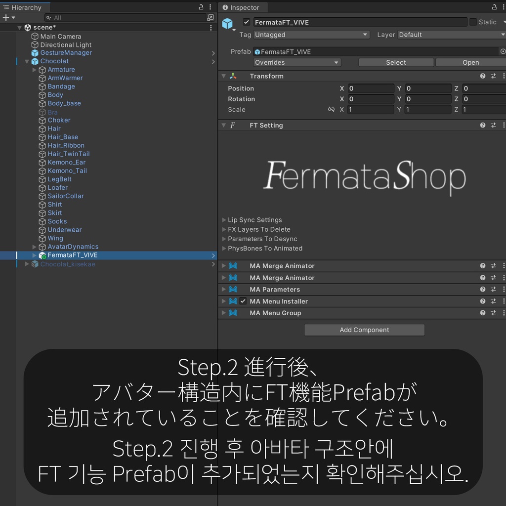Open the Untagged tag dropdown

311,35
